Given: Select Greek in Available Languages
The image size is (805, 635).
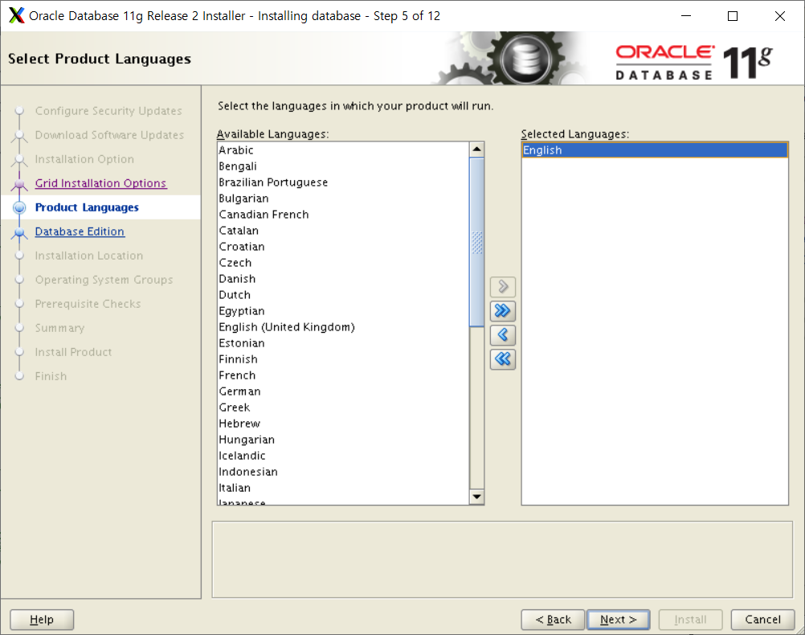Looking at the screenshot, I should tap(343, 408).
